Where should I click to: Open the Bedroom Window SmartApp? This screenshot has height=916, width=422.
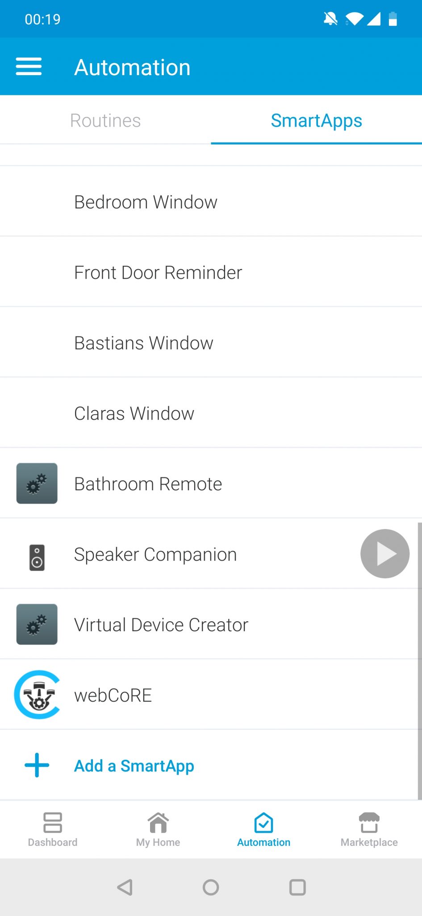click(146, 202)
